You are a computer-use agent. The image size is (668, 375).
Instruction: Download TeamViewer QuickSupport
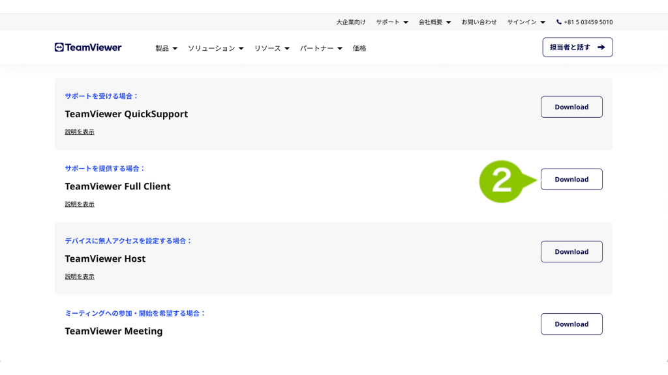tap(571, 107)
